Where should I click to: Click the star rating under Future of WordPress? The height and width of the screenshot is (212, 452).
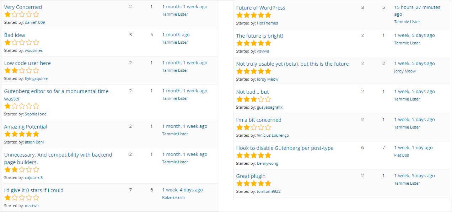click(254, 15)
